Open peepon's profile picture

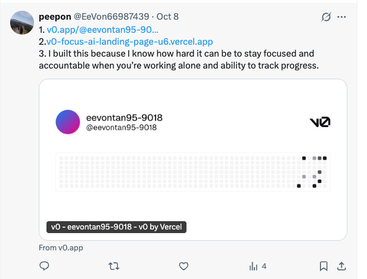[x=22, y=22]
